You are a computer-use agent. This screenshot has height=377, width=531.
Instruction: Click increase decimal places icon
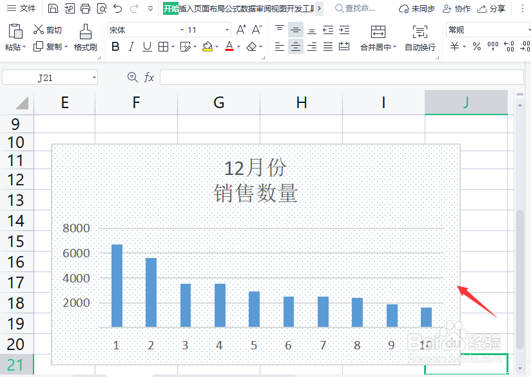(508, 46)
